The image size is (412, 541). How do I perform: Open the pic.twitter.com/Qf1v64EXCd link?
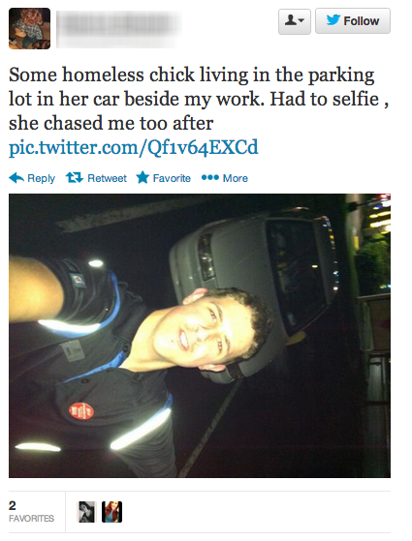coord(134,147)
